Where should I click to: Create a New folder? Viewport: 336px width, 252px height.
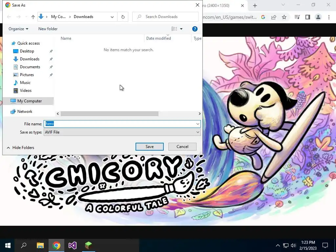48,29
